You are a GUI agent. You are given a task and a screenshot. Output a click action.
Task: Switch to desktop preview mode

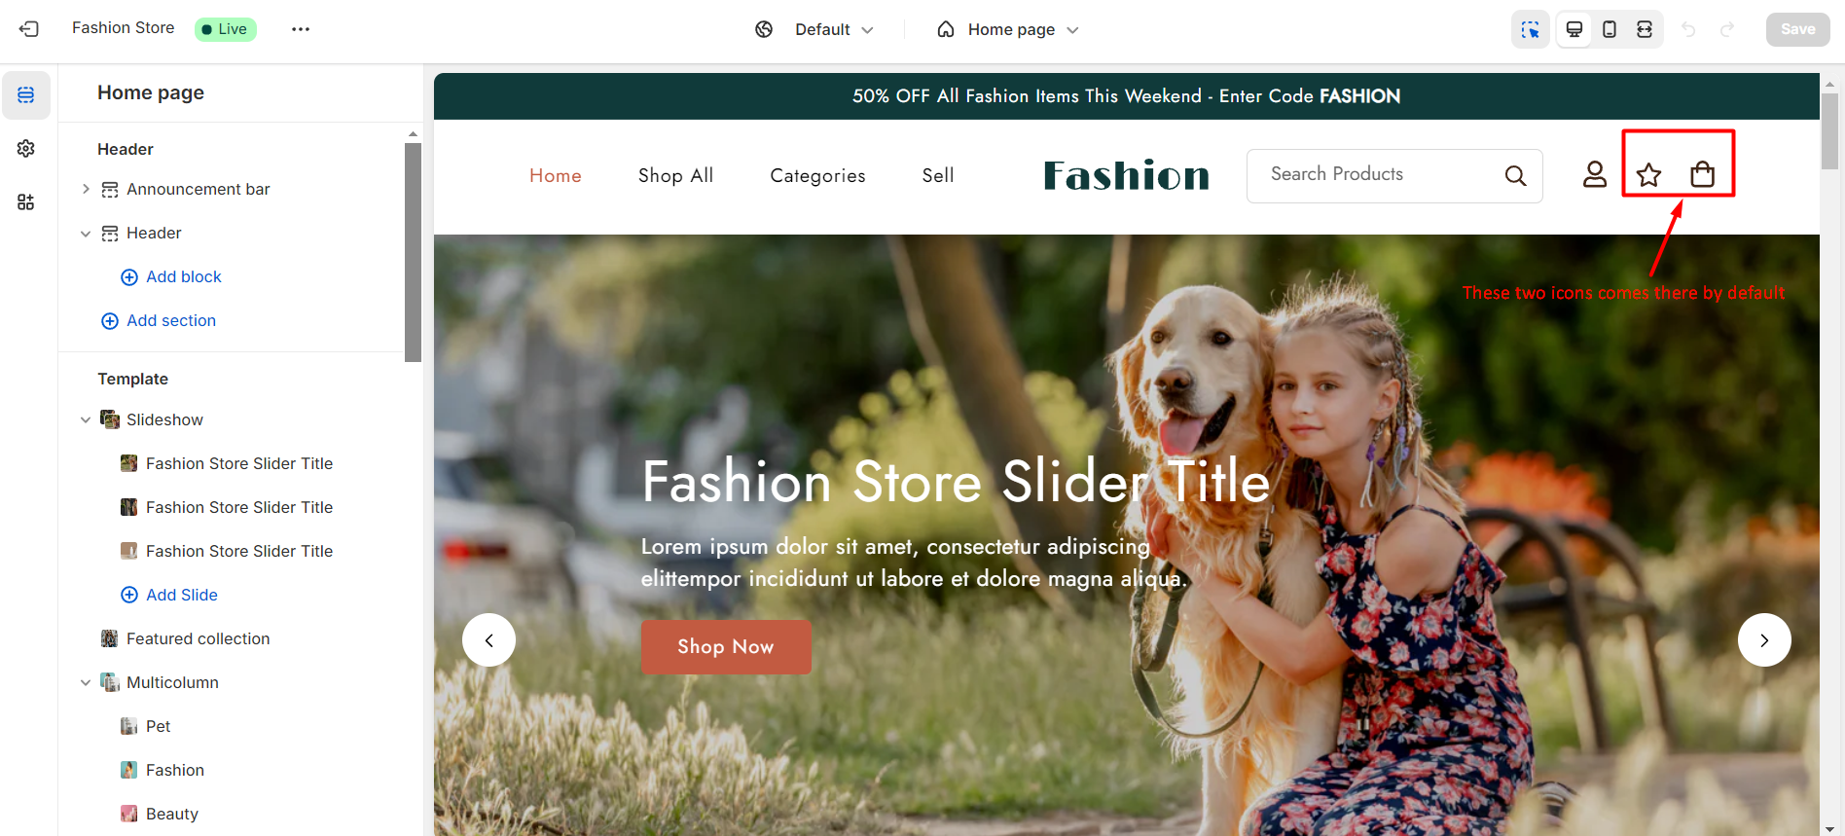click(x=1574, y=29)
